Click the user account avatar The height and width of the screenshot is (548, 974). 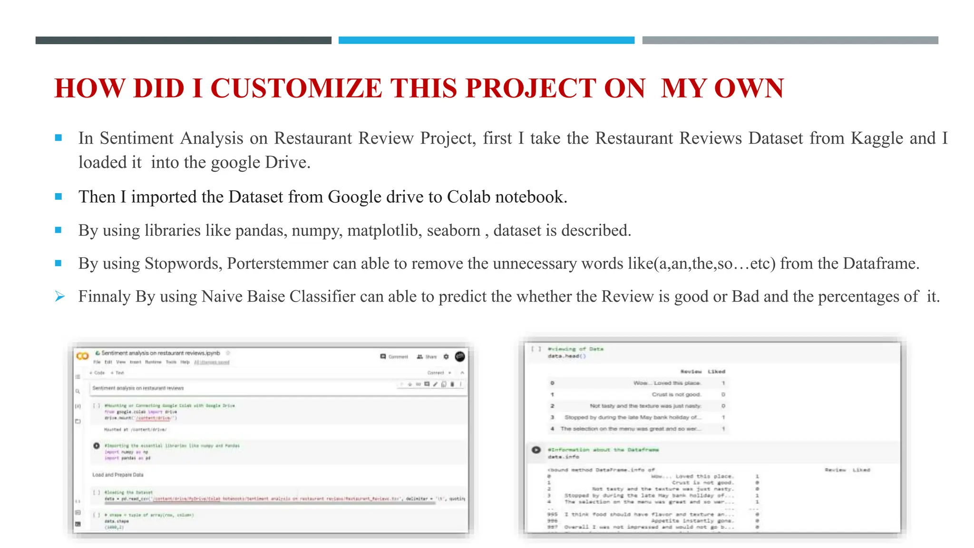pos(460,357)
